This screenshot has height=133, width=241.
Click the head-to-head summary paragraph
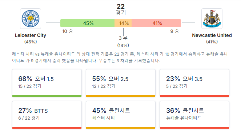tap(120, 57)
